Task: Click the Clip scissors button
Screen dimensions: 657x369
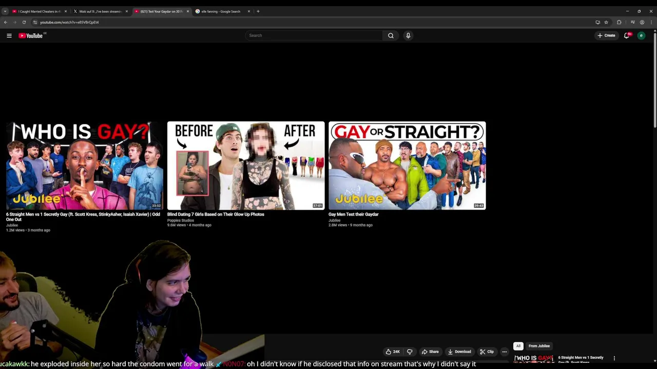Action: (487, 352)
